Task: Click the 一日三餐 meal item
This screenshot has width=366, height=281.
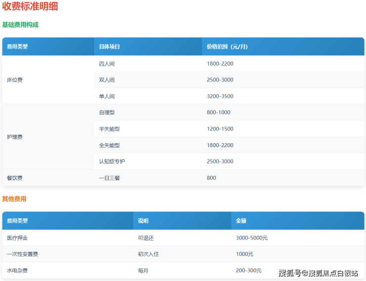Action: coord(109,178)
